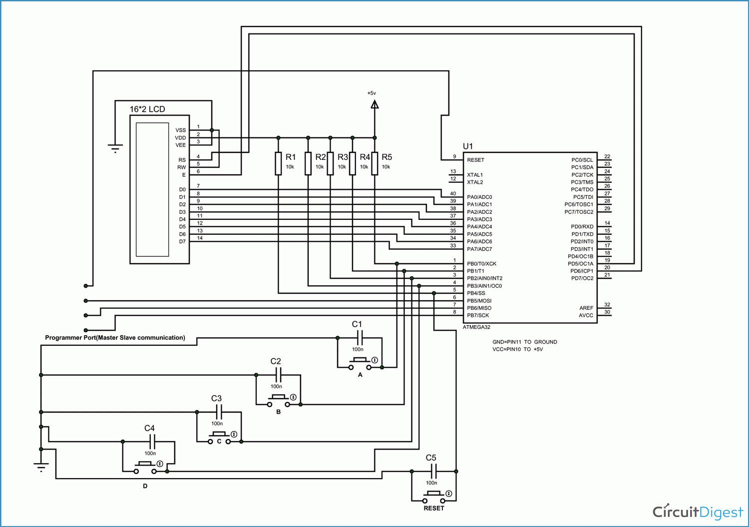Pick the R3 resistor symbol
Image resolution: width=749 pixels, height=527 pixels.
click(x=330, y=163)
